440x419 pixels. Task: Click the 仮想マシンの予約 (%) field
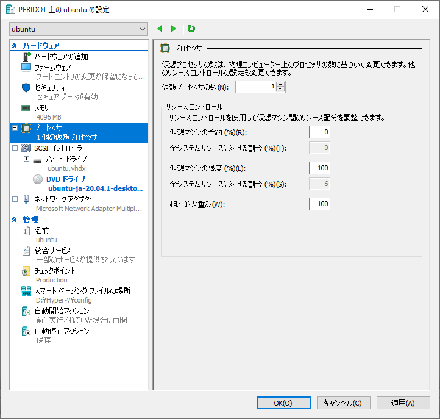coord(319,132)
